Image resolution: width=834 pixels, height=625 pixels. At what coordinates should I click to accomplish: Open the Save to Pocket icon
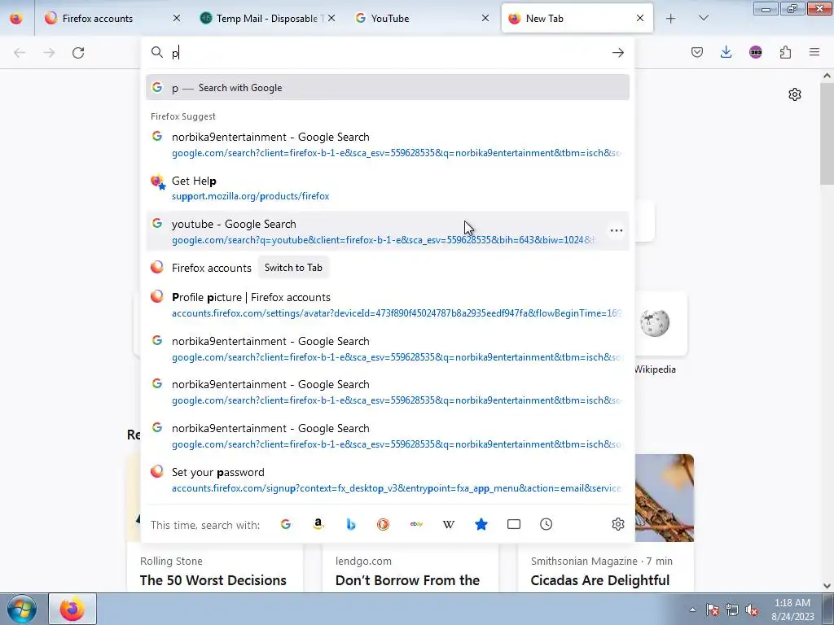tap(697, 52)
